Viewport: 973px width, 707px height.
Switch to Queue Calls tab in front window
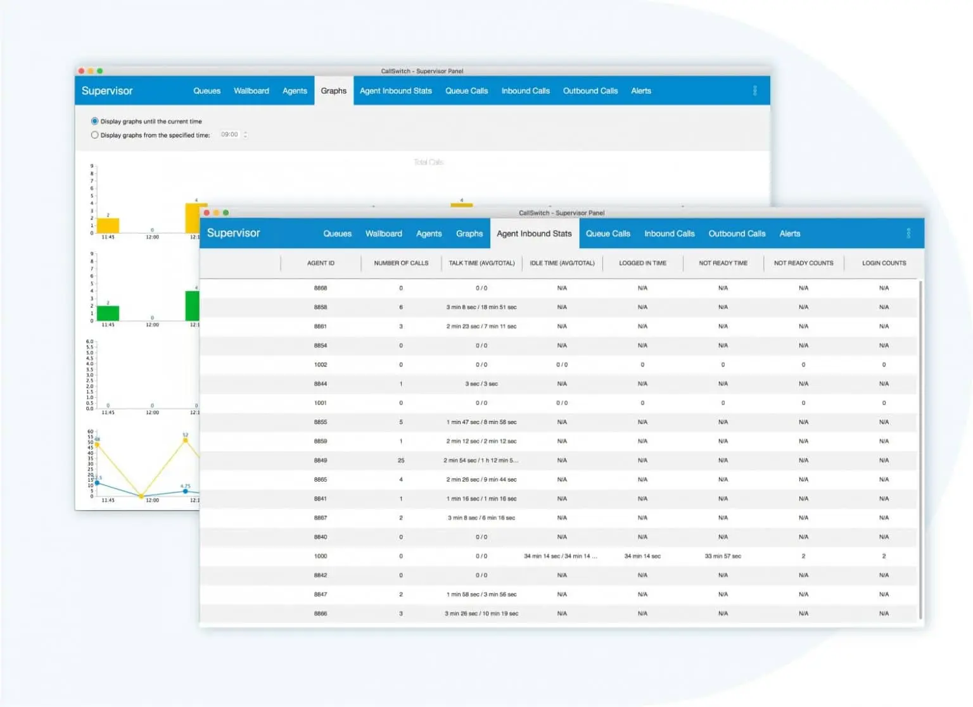point(607,234)
